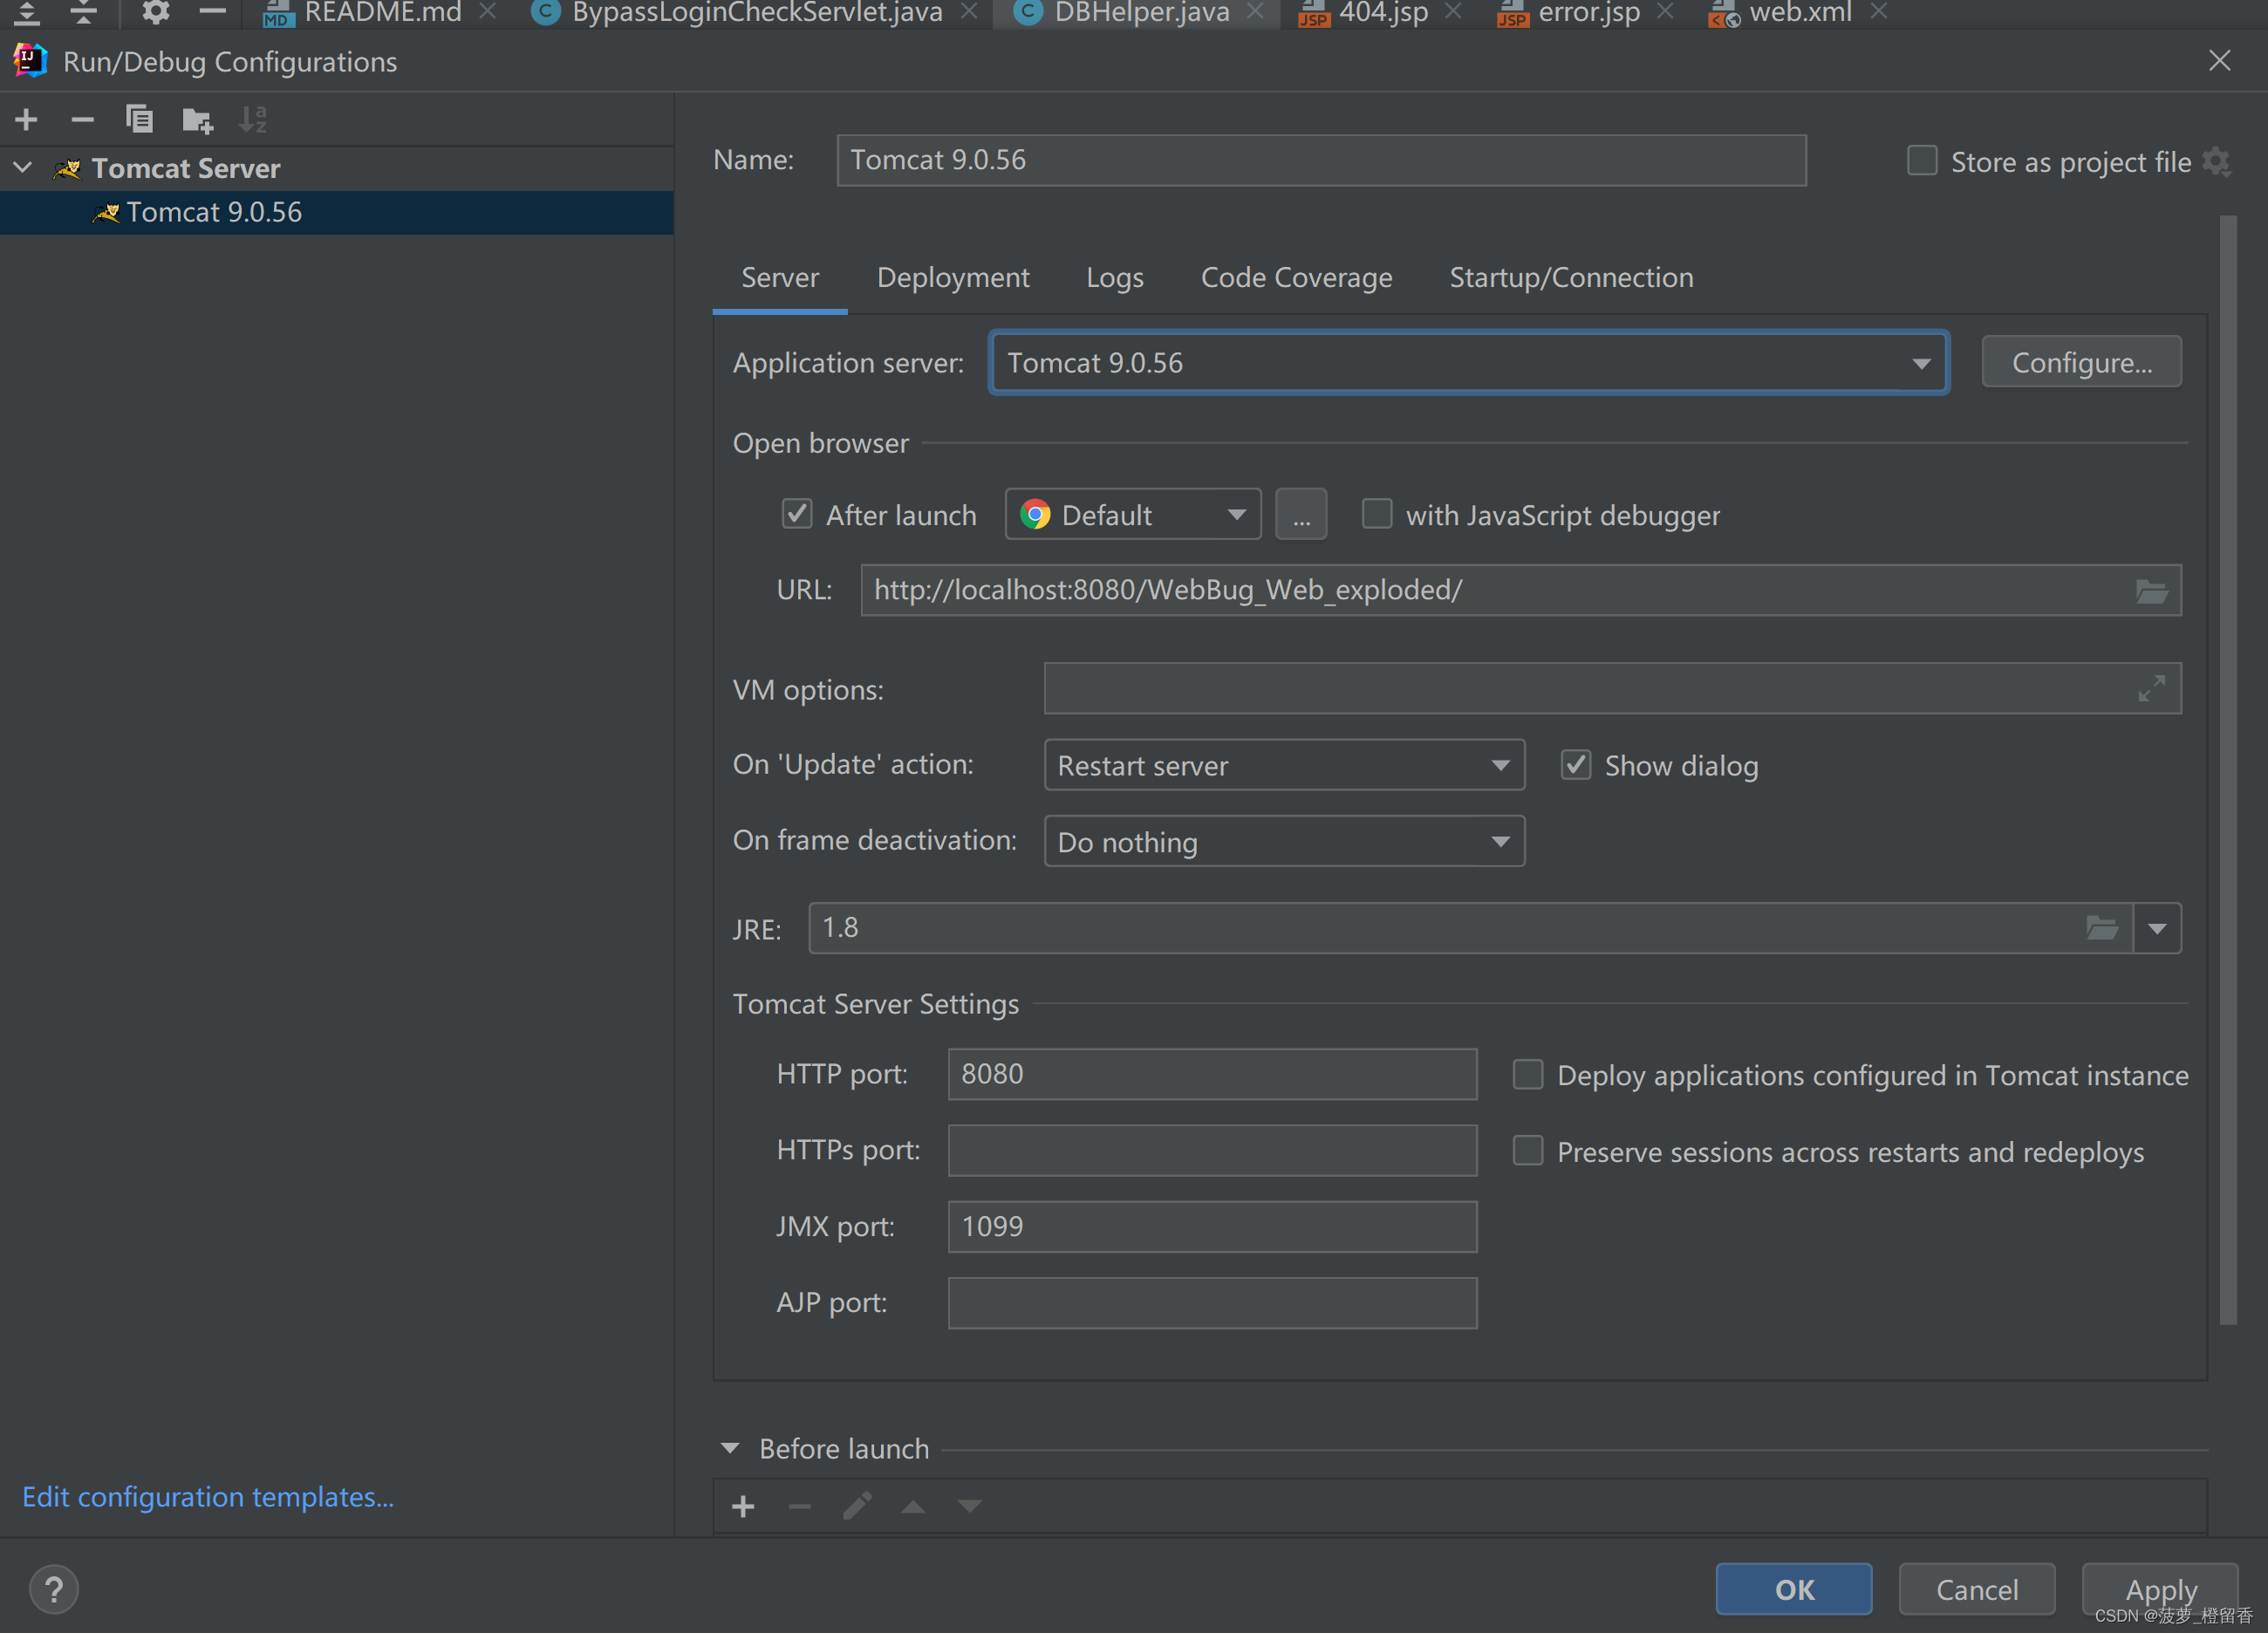Open Edit configuration templates link
This screenshot has width=2268, height=1633.
(x=208, y=1497)
